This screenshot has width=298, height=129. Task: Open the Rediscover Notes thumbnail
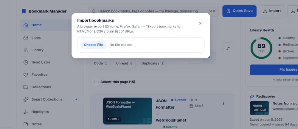point(260,108)
